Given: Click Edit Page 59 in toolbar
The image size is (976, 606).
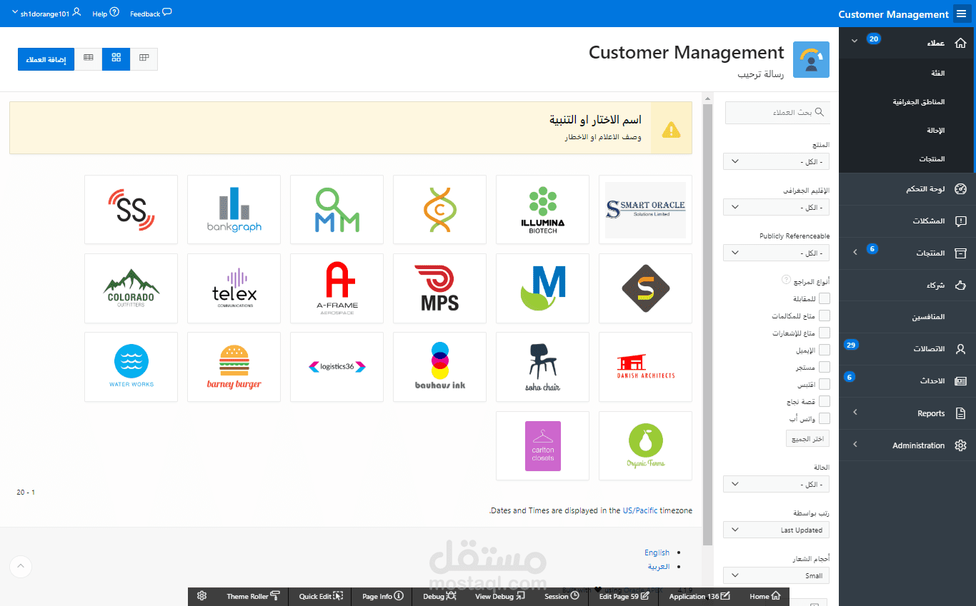Looking at the screenshot, I should click(624, 596).
